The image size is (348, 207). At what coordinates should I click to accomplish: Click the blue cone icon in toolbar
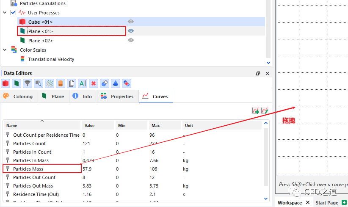(x=116, y=83)
